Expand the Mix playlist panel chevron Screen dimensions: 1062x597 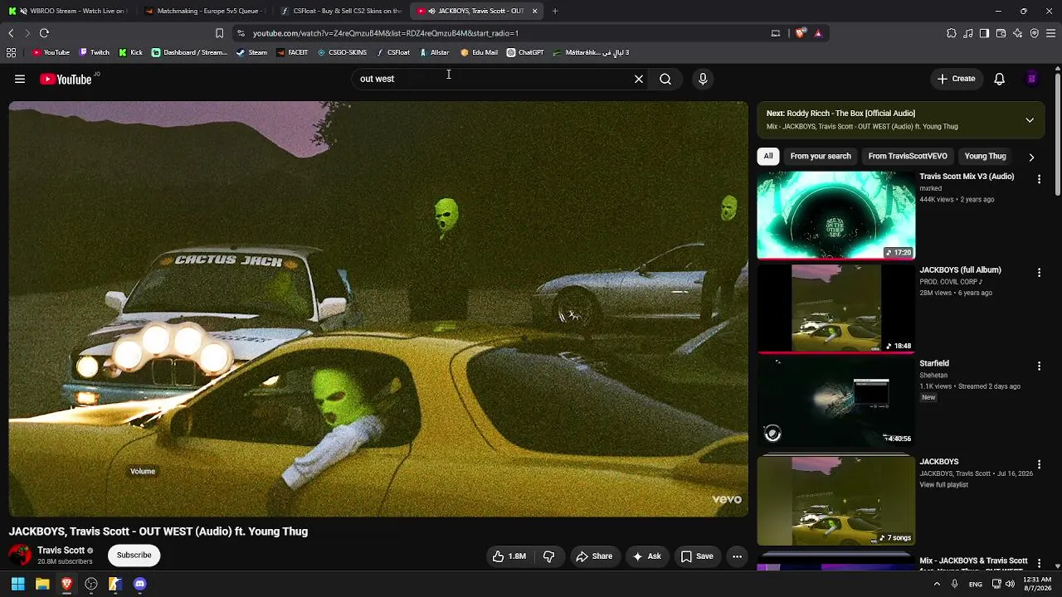1030,120
